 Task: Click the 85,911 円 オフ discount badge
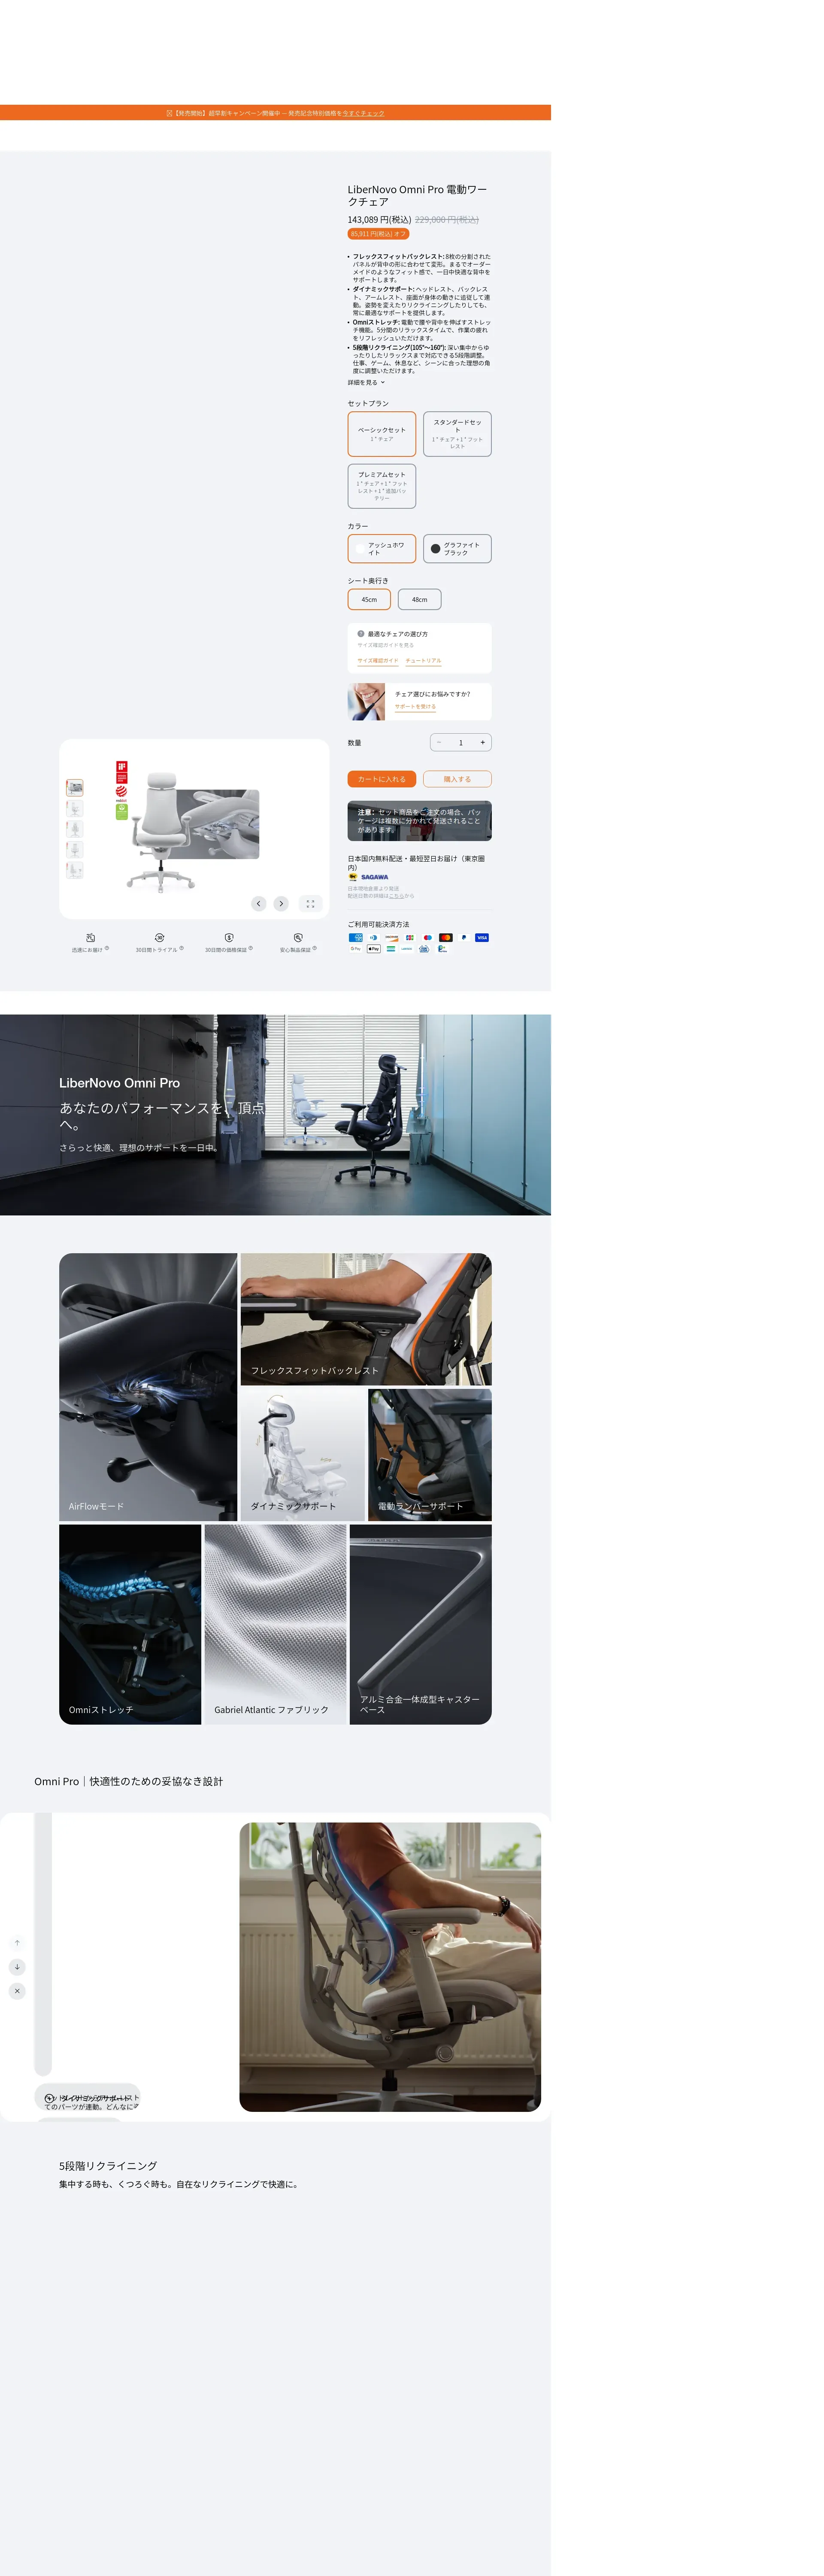[378, 234]
